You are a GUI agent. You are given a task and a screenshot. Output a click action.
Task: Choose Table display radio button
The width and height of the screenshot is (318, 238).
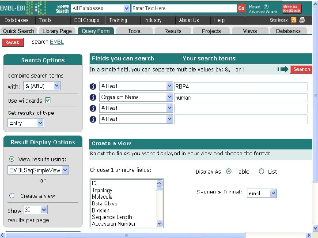[x=229, y=171]
